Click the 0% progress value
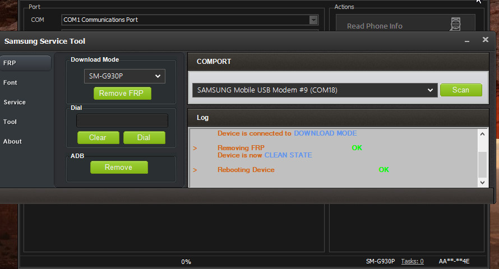Screen dimensions: 499x269 [186, 262]
